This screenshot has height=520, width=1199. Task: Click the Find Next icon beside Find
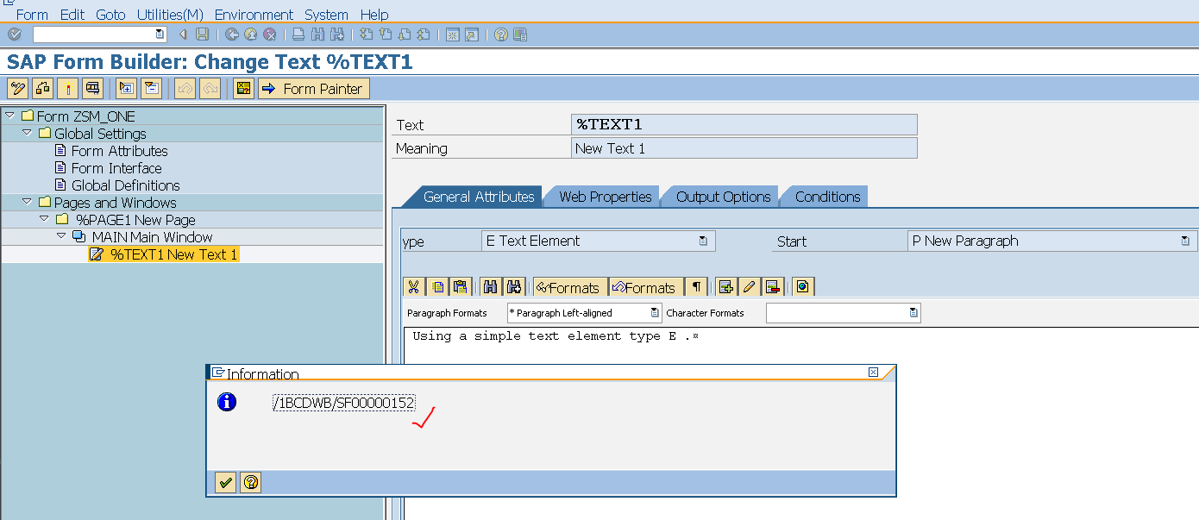pos(513,286)
